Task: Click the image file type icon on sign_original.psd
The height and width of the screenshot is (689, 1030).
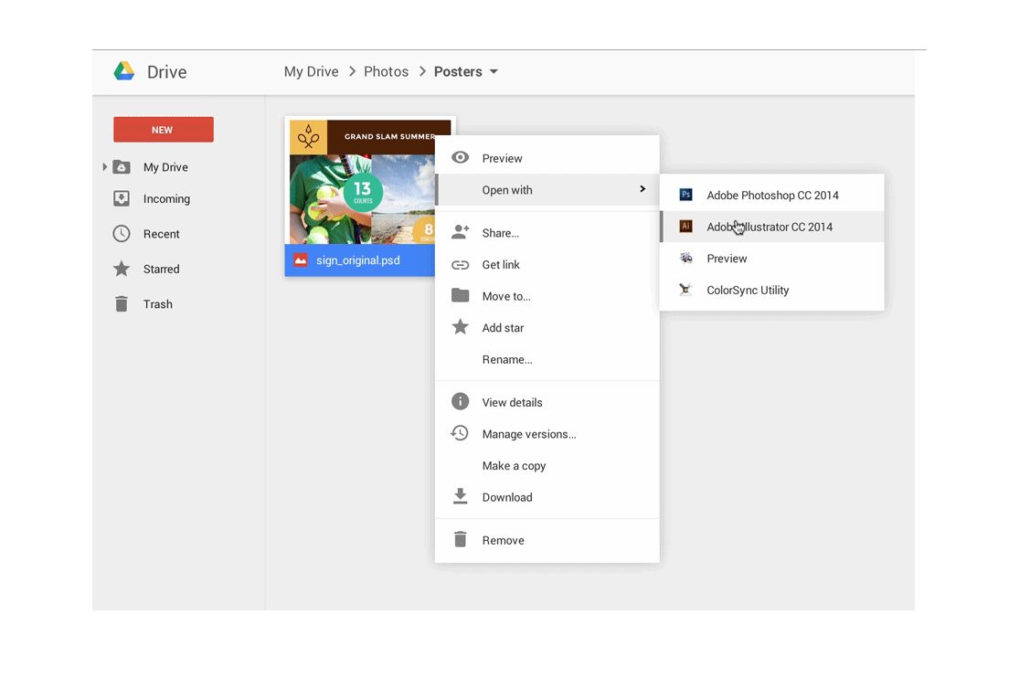Action: tap(300, 260)
